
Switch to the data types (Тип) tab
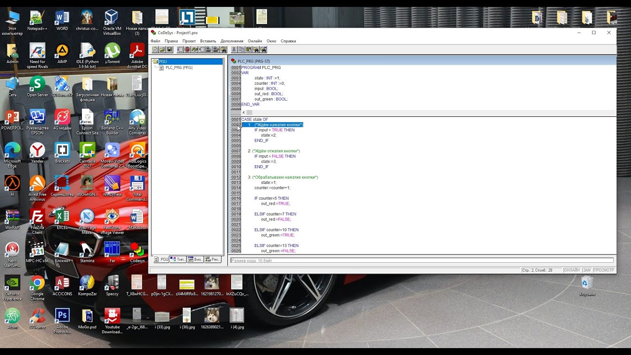(x=178, y=259)
